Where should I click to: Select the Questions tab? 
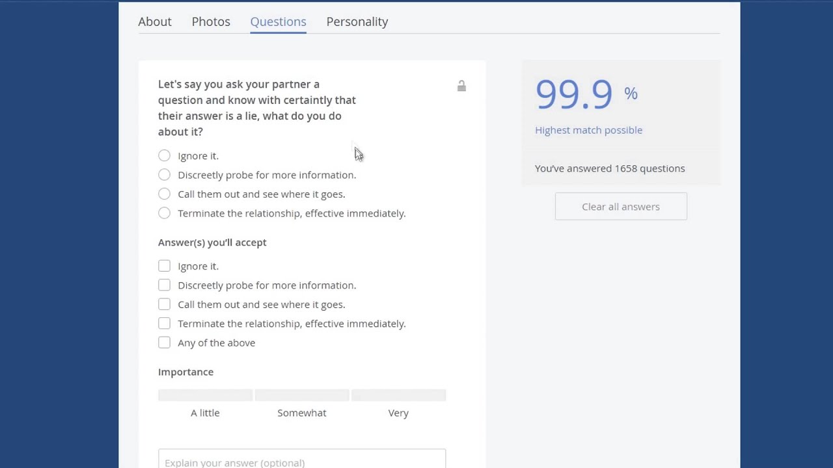278,21
